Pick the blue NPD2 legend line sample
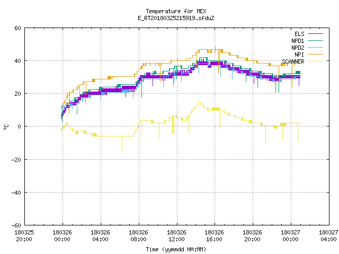Screen dimensions: 339x254 coord(315,48)
